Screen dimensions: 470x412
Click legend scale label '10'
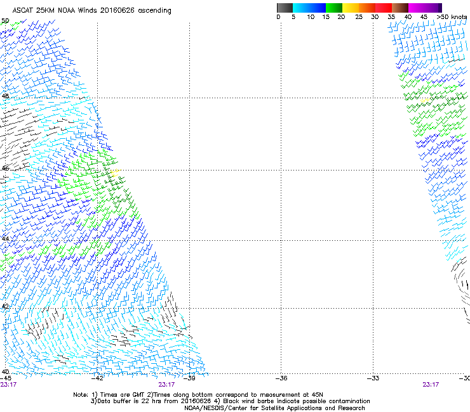(311, 17)
